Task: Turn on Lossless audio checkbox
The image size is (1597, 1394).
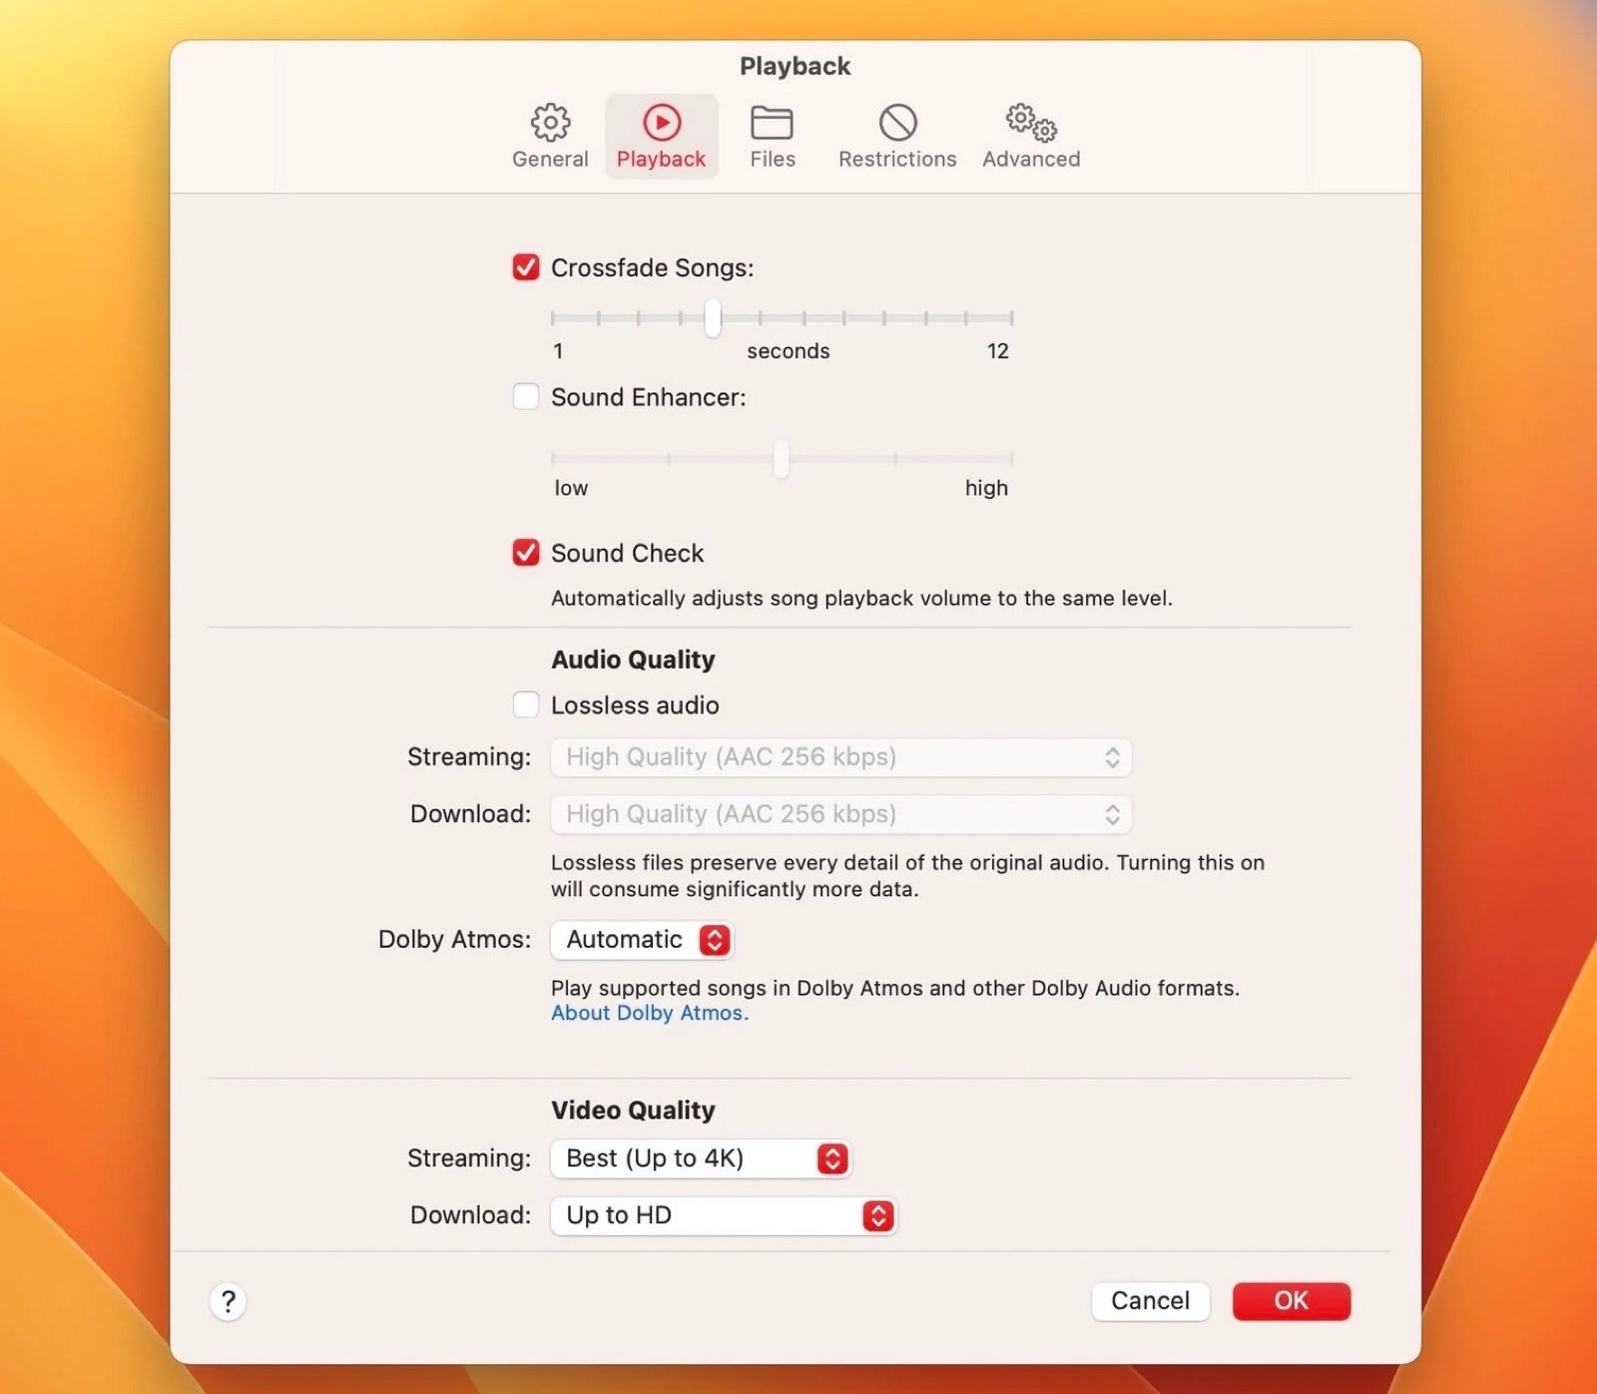Action: (526, 704)
